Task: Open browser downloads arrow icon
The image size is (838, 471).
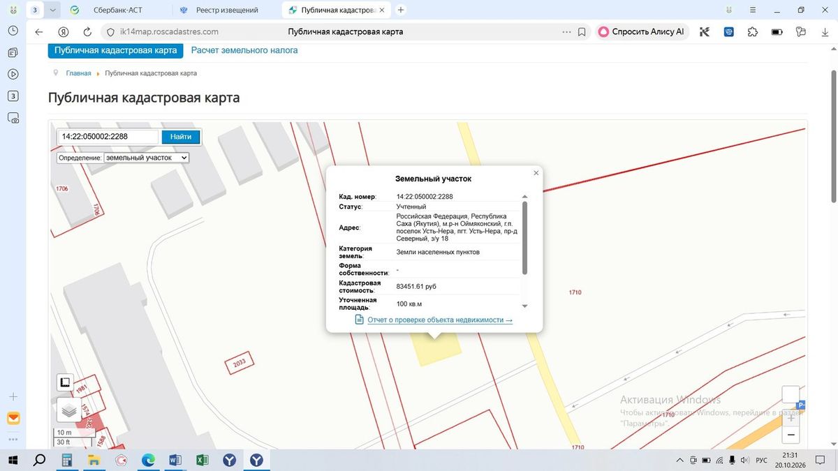Action: 825,32
